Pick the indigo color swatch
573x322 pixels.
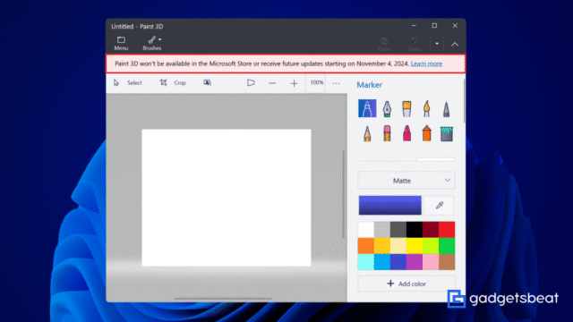click(x=398, y=262)
